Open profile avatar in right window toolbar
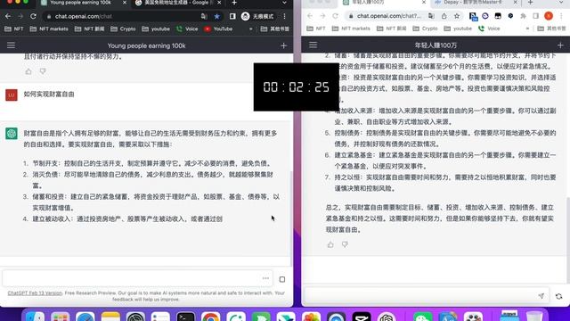This screenshot has height=321, width=570. tap(549, 16)
